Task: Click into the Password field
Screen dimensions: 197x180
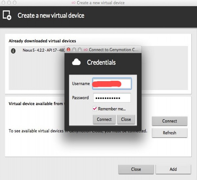Action: 112,98
